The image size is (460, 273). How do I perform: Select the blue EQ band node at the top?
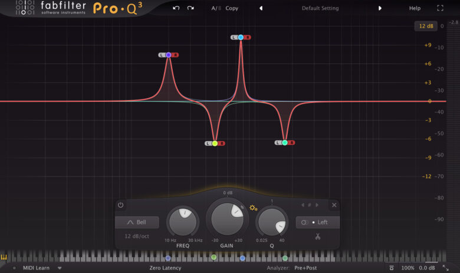[241, 37]
